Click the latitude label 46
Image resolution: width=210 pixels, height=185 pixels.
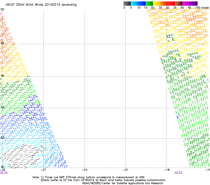coord(2,76)
